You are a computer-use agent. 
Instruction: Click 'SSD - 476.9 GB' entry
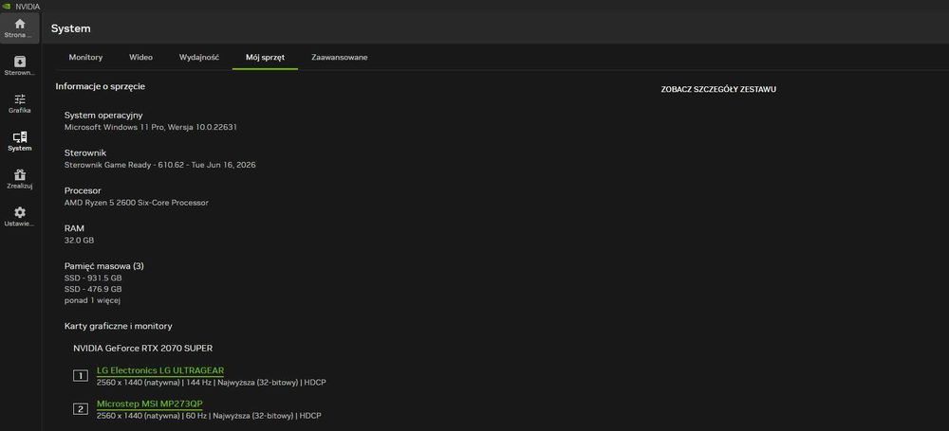pos(93,289)
